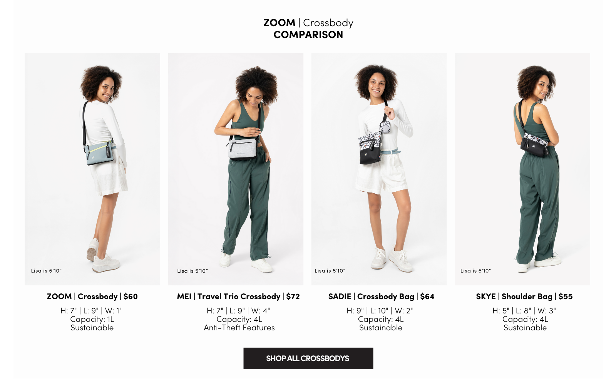Click the ZOOM Crossbody COMPARISON heading
Screen dimensions: 616x385
click(x=308, y=28)
